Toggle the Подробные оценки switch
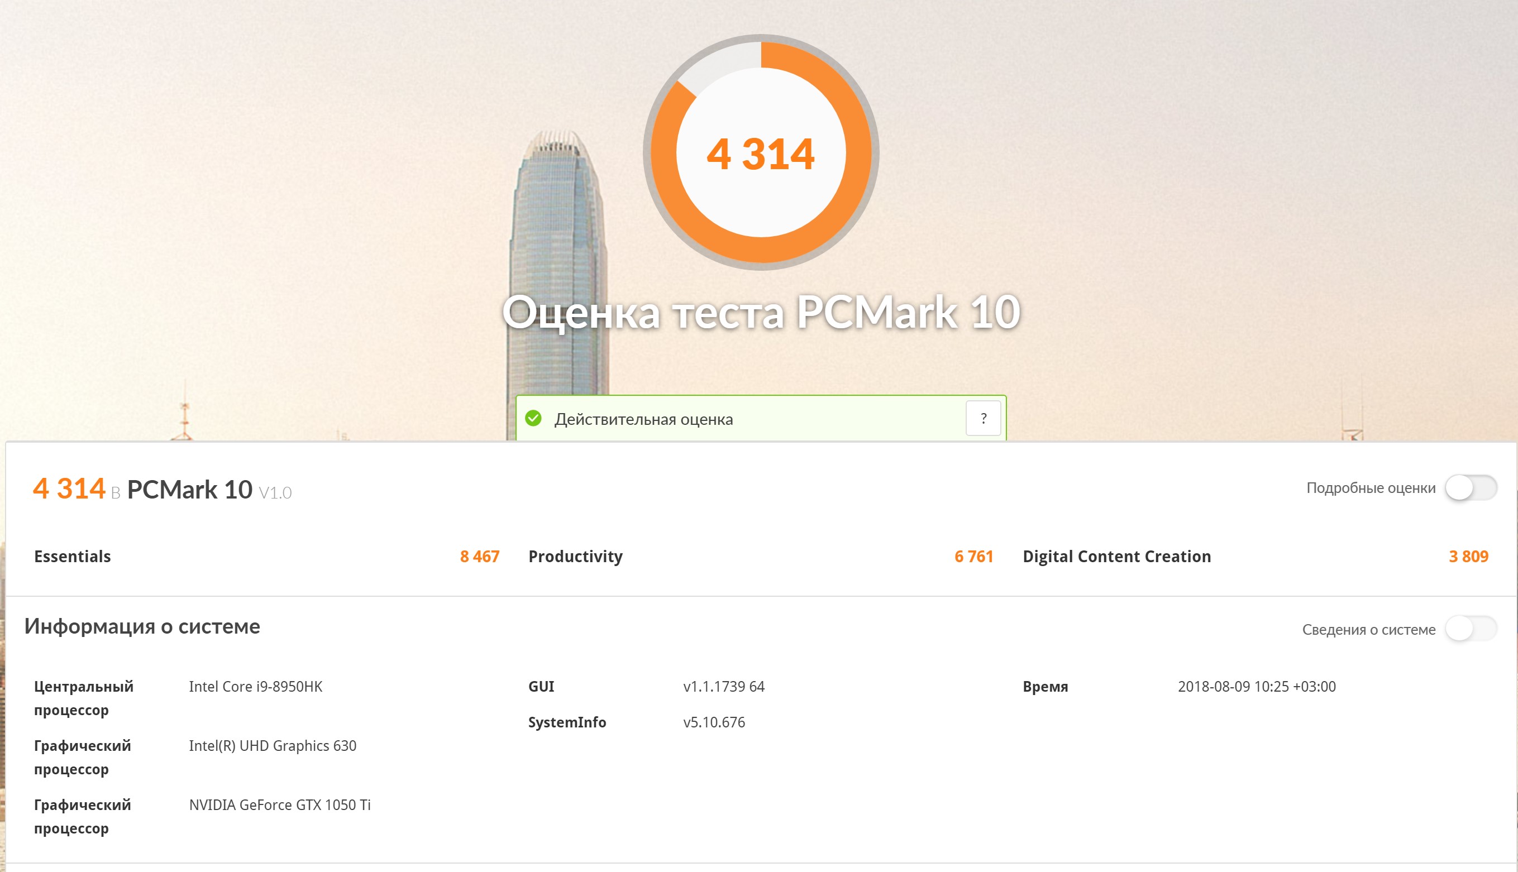 pyautogui.click(x=1471, y=487)
